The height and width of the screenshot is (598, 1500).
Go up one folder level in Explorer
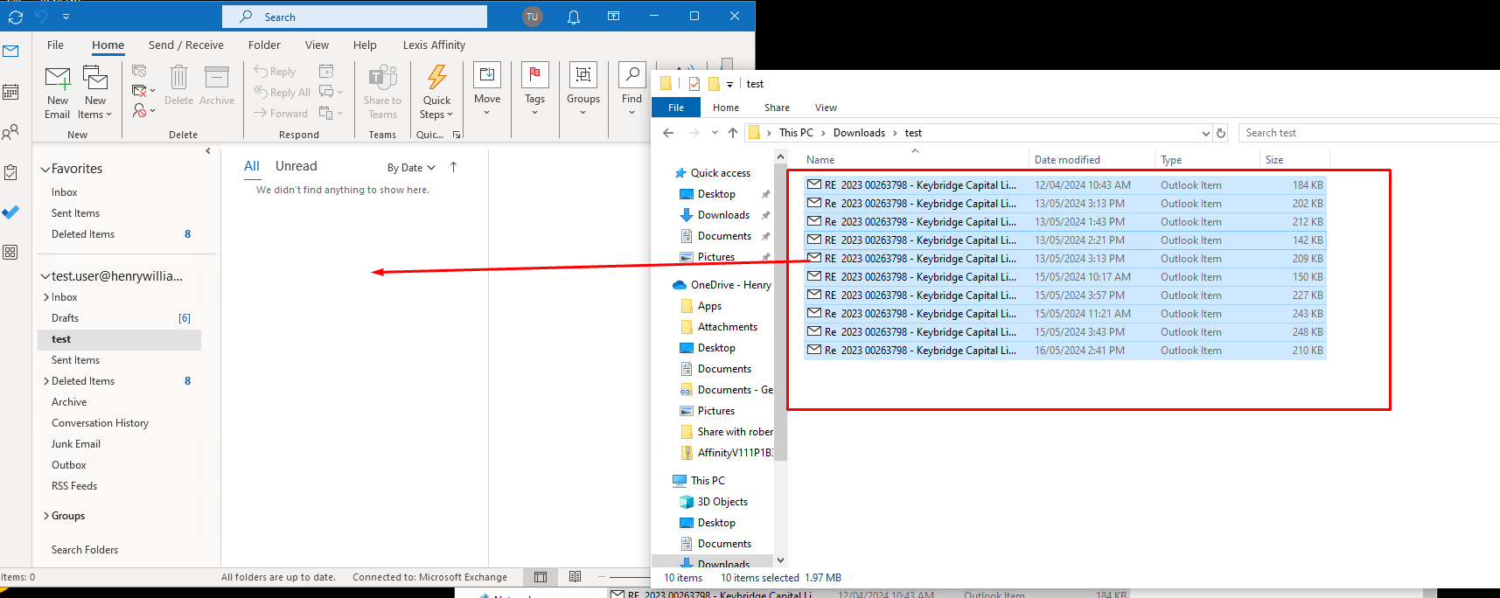(x=733, y=133)
